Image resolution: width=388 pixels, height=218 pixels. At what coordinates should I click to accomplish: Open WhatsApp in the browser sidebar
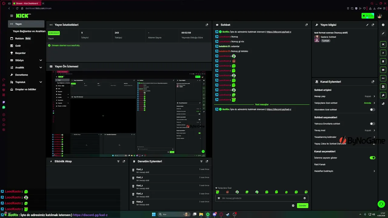click(x=4, y=107)
